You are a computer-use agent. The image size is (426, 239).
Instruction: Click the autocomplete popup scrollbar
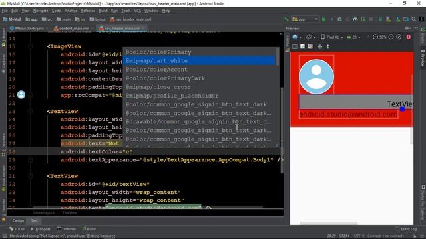pyautogui.click(x=277, y=57)
